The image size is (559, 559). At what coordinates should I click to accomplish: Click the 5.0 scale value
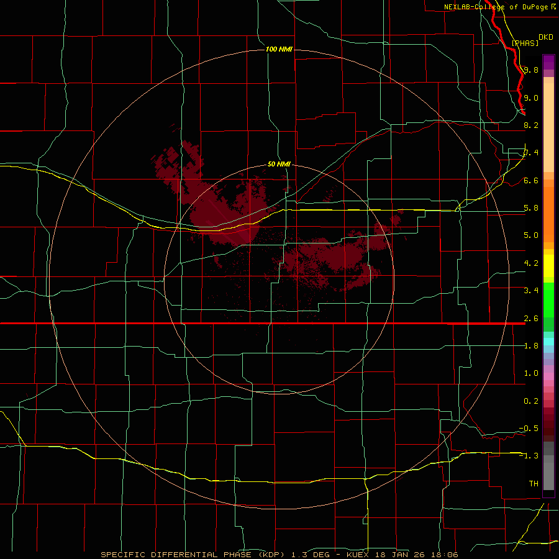531,235
